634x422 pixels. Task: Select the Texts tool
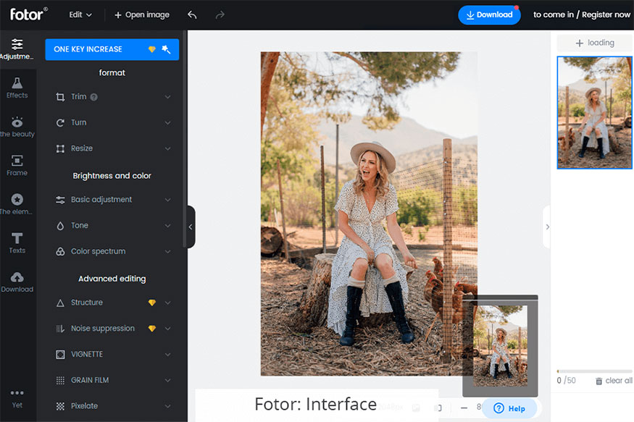click(17, 242)
